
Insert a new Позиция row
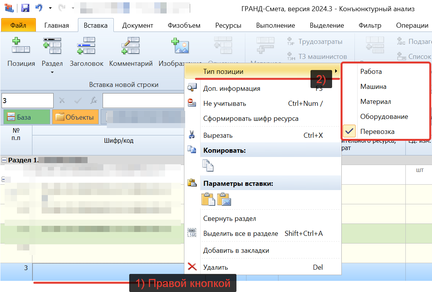point(21,52)
